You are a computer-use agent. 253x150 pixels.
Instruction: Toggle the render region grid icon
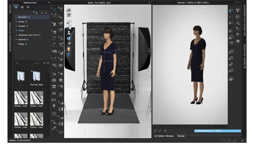point(165,131)
